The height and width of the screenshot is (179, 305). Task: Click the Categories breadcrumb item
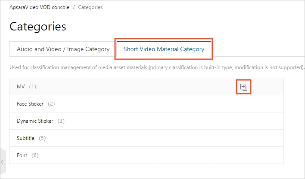[90, 8]
